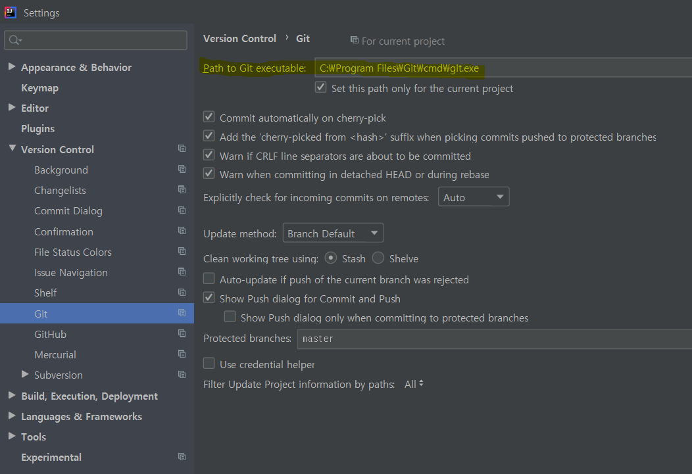Open the incoming commits 'Auto' dropdown
This screenshot has width=692, height=474.
(x=474, y=197)
